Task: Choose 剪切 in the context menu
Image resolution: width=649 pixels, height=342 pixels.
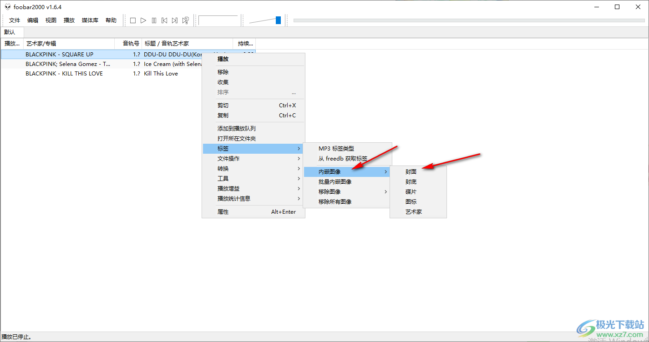Action: 254,106
